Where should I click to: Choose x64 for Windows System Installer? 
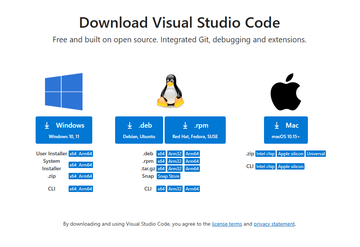coord(73,165)
